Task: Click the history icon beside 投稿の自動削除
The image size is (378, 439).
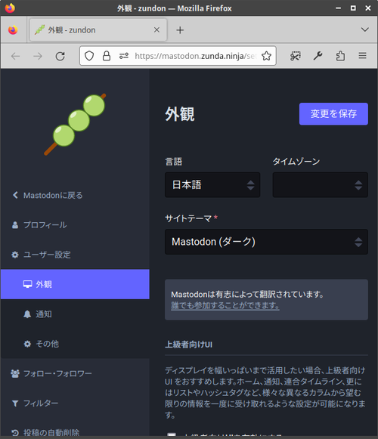Action: pos(15,433)
